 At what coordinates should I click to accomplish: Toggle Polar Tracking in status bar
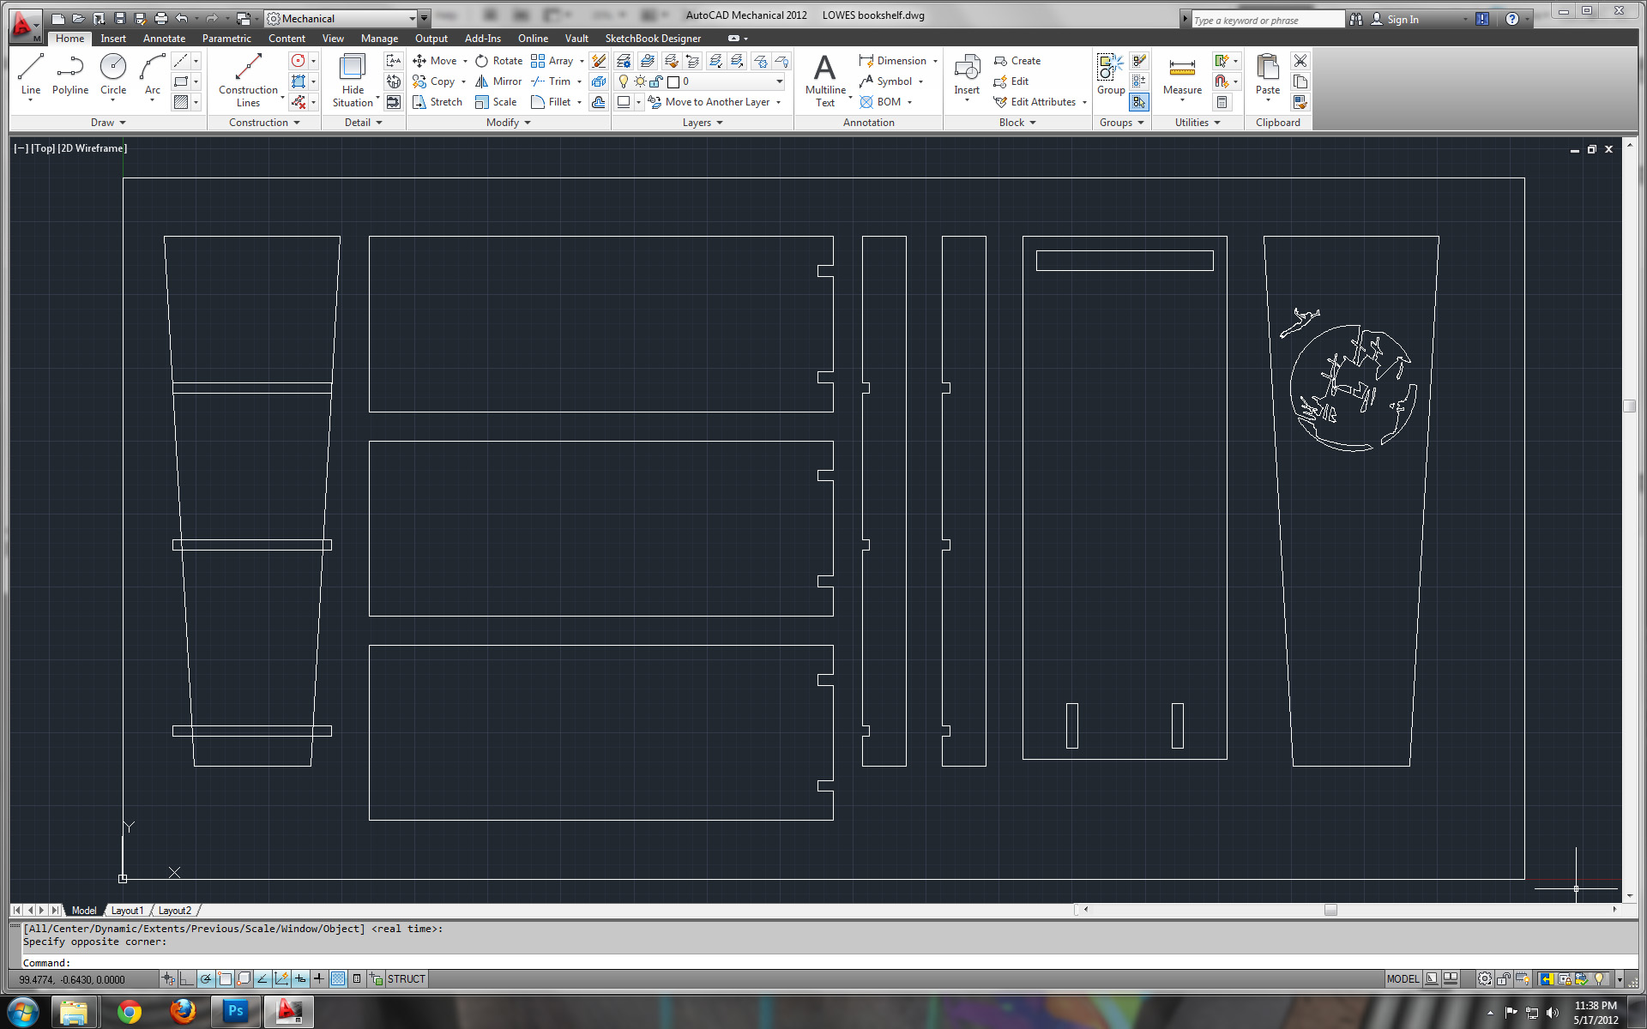coord(206,978)
